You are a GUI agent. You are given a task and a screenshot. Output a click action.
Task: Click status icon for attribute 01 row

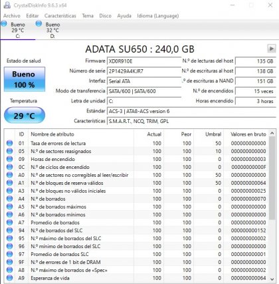pos(9,143)
